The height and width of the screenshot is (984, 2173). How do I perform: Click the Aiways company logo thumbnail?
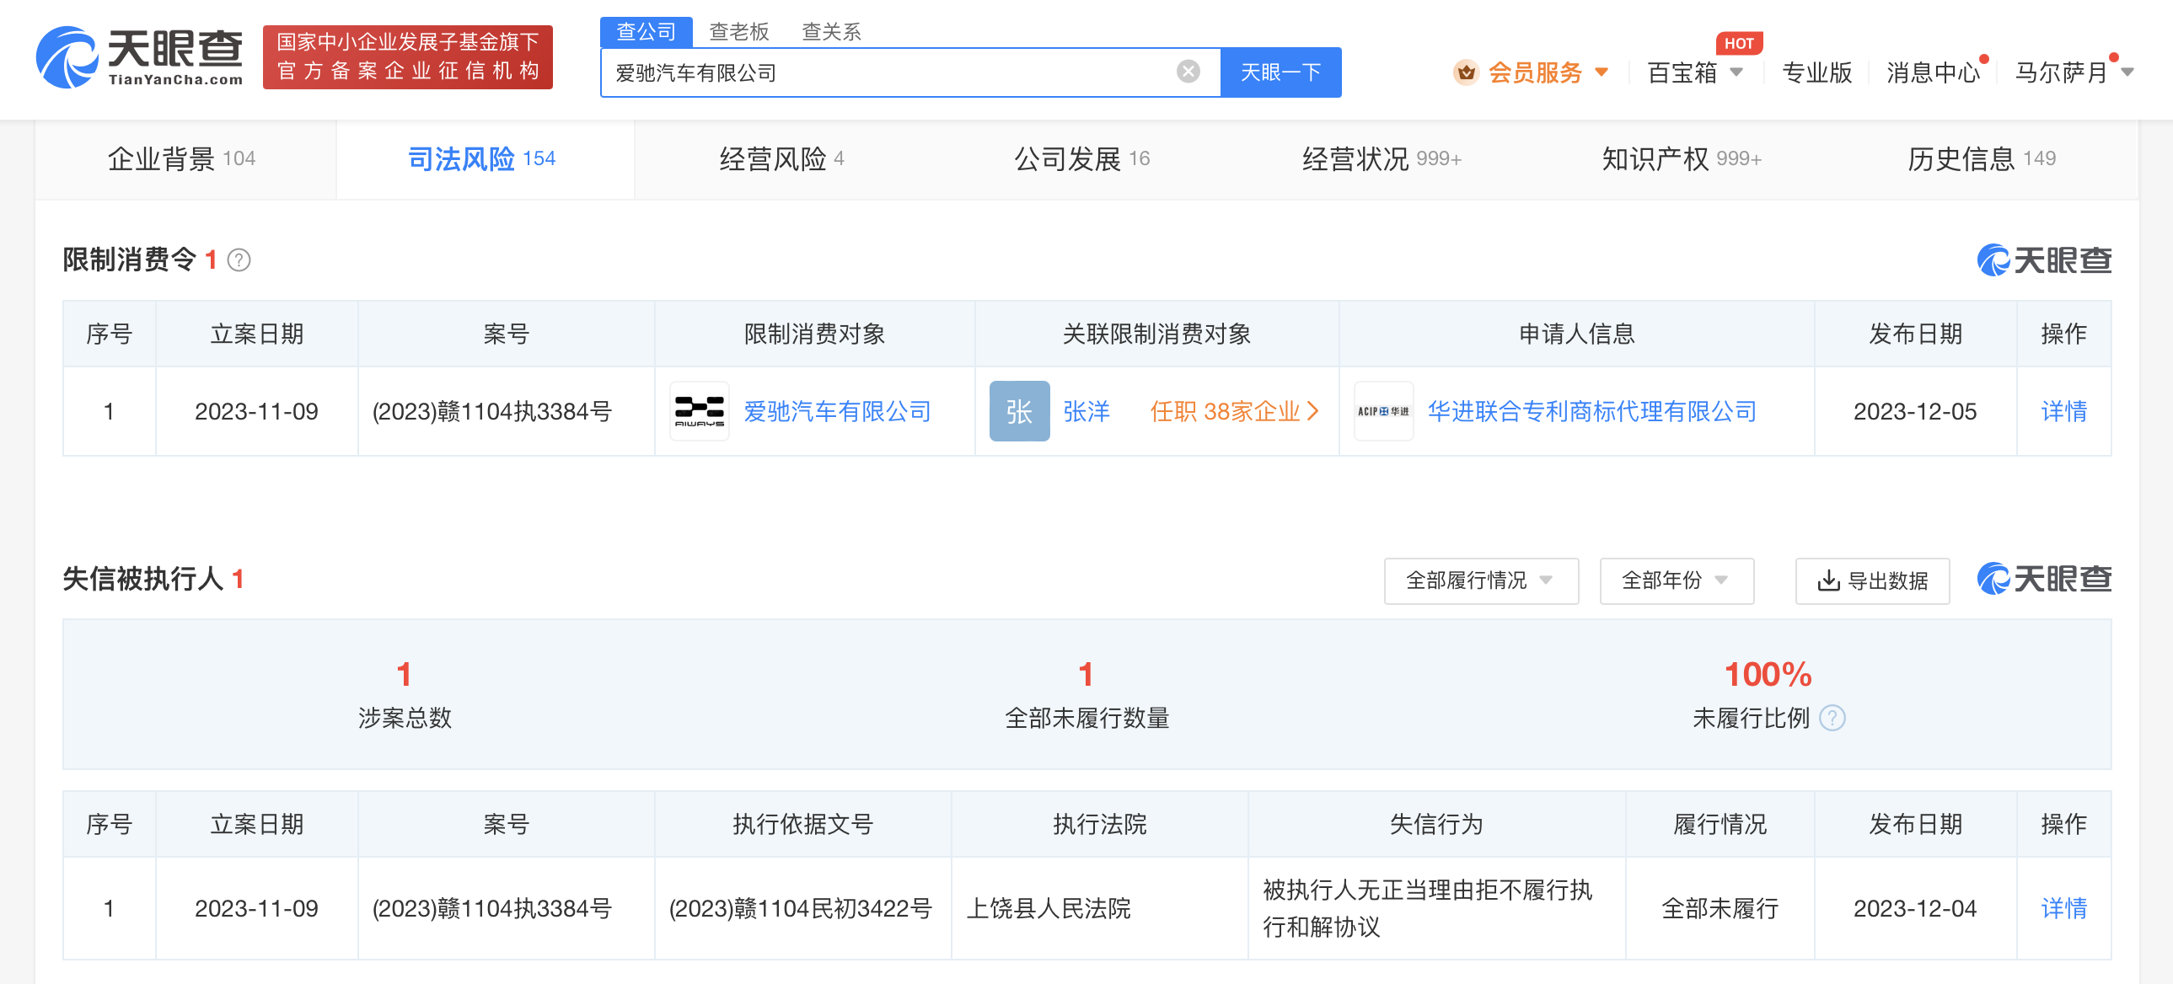pos(700,410)
